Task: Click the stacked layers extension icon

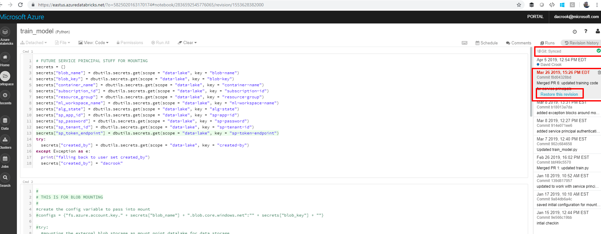Action: coord(532,5)
